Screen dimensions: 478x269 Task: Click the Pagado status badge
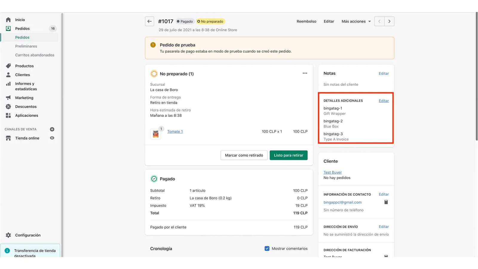(x=185, y=21)
